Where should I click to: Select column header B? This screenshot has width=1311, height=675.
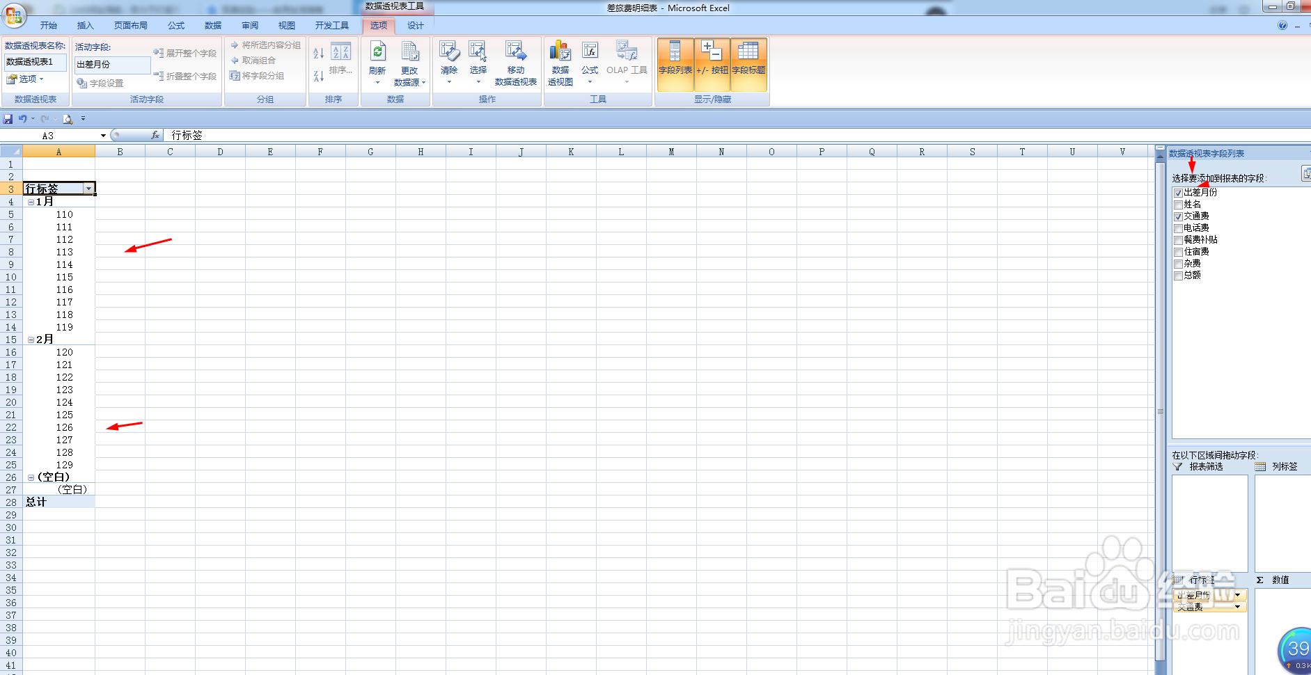[x=120, y=152]
